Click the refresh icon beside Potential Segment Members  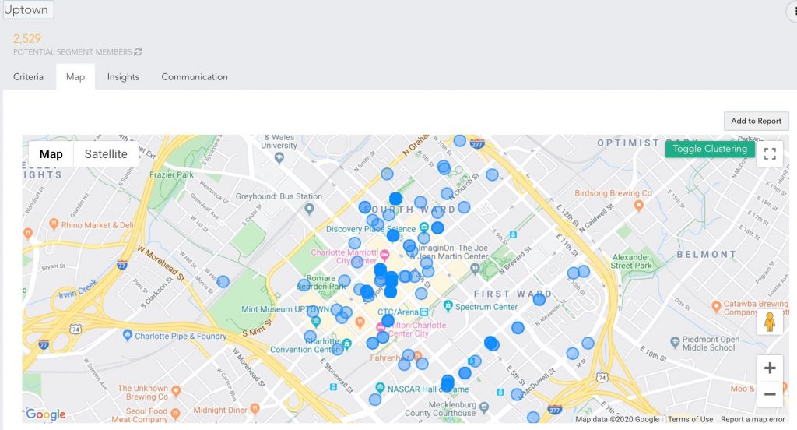tap(138, 52)
